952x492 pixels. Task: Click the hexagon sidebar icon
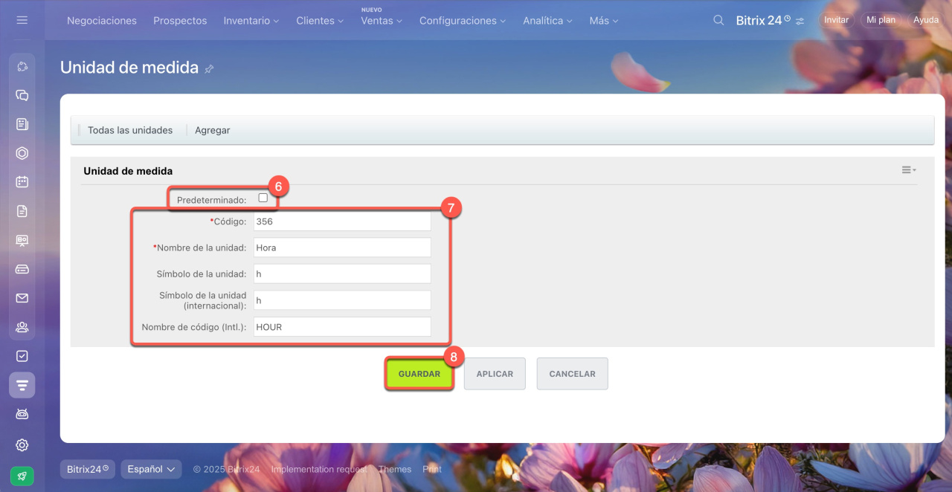point(22,153)
